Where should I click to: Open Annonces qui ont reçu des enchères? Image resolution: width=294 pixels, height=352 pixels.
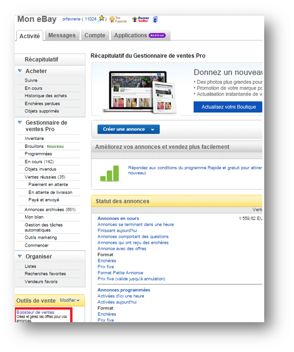tap(133, 243)
